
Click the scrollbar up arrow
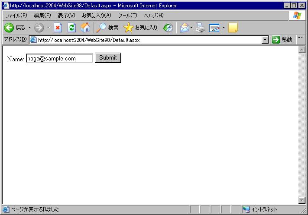[302, 50]
